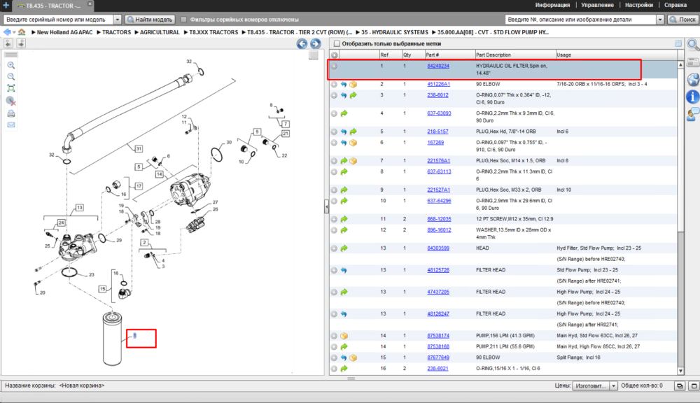This screenshot has height=403, width=700.
Task: Open the TRACTORS breadcrumb level
Action: click(x=116, y=32)
